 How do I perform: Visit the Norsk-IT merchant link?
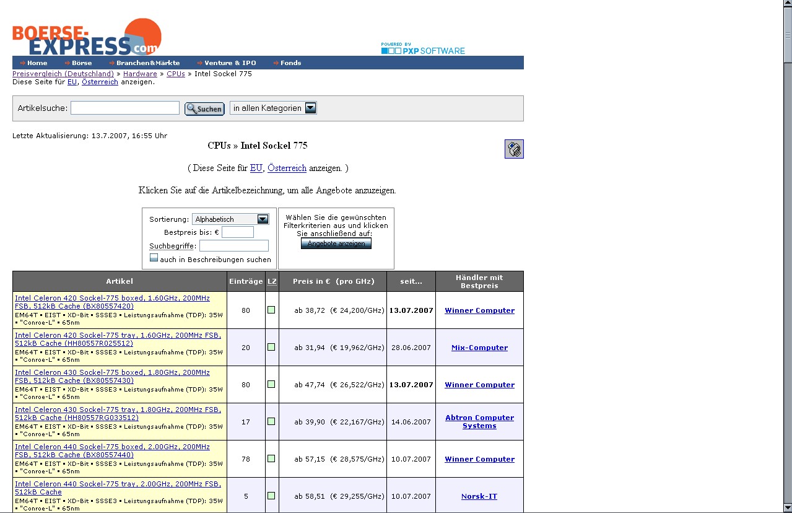[x=479, y=496]
